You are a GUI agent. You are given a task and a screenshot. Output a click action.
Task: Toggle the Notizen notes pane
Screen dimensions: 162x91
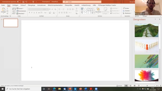coord(119,86)
